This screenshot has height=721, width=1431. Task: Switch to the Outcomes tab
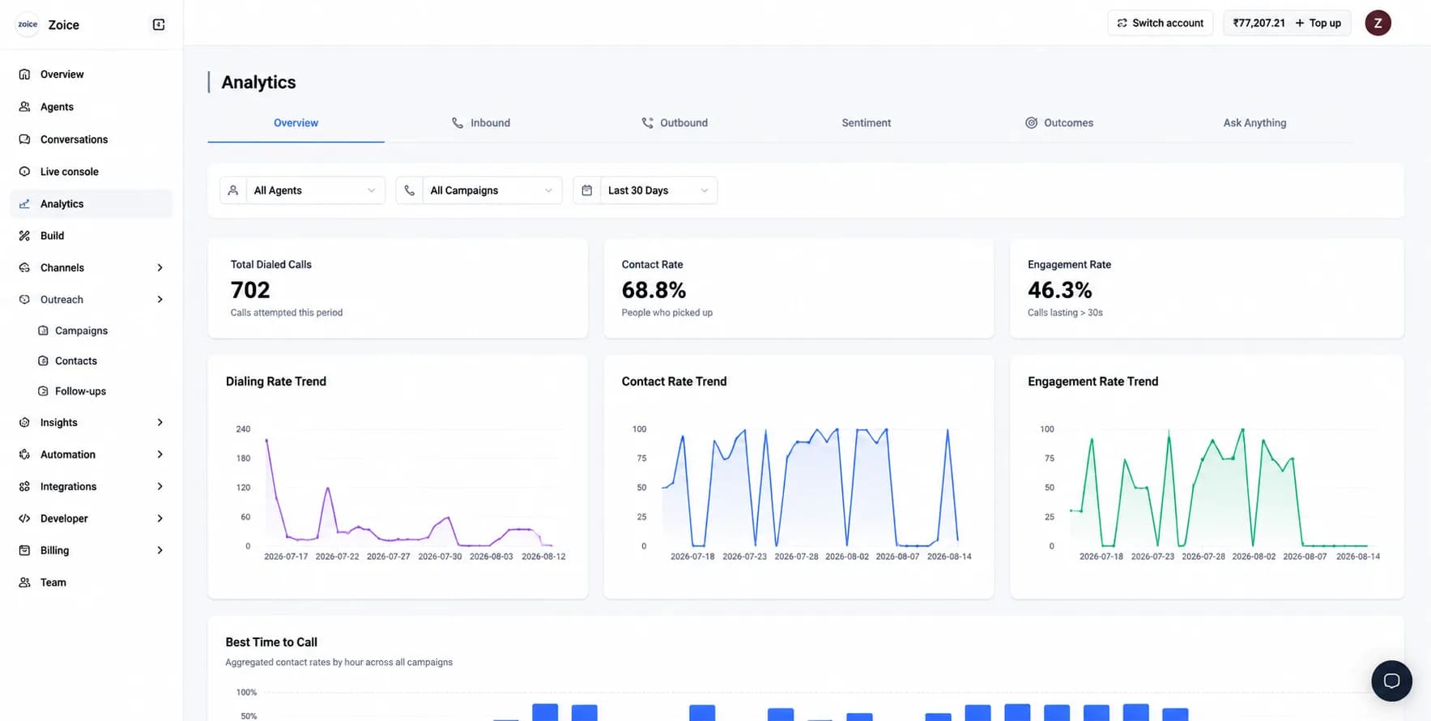click(1059, 123)
